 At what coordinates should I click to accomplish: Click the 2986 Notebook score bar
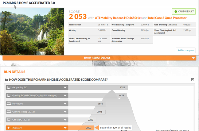coord(87,104)
